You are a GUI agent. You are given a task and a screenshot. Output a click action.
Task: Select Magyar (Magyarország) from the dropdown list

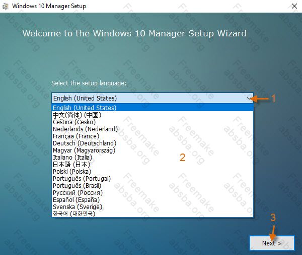point(153,150)
